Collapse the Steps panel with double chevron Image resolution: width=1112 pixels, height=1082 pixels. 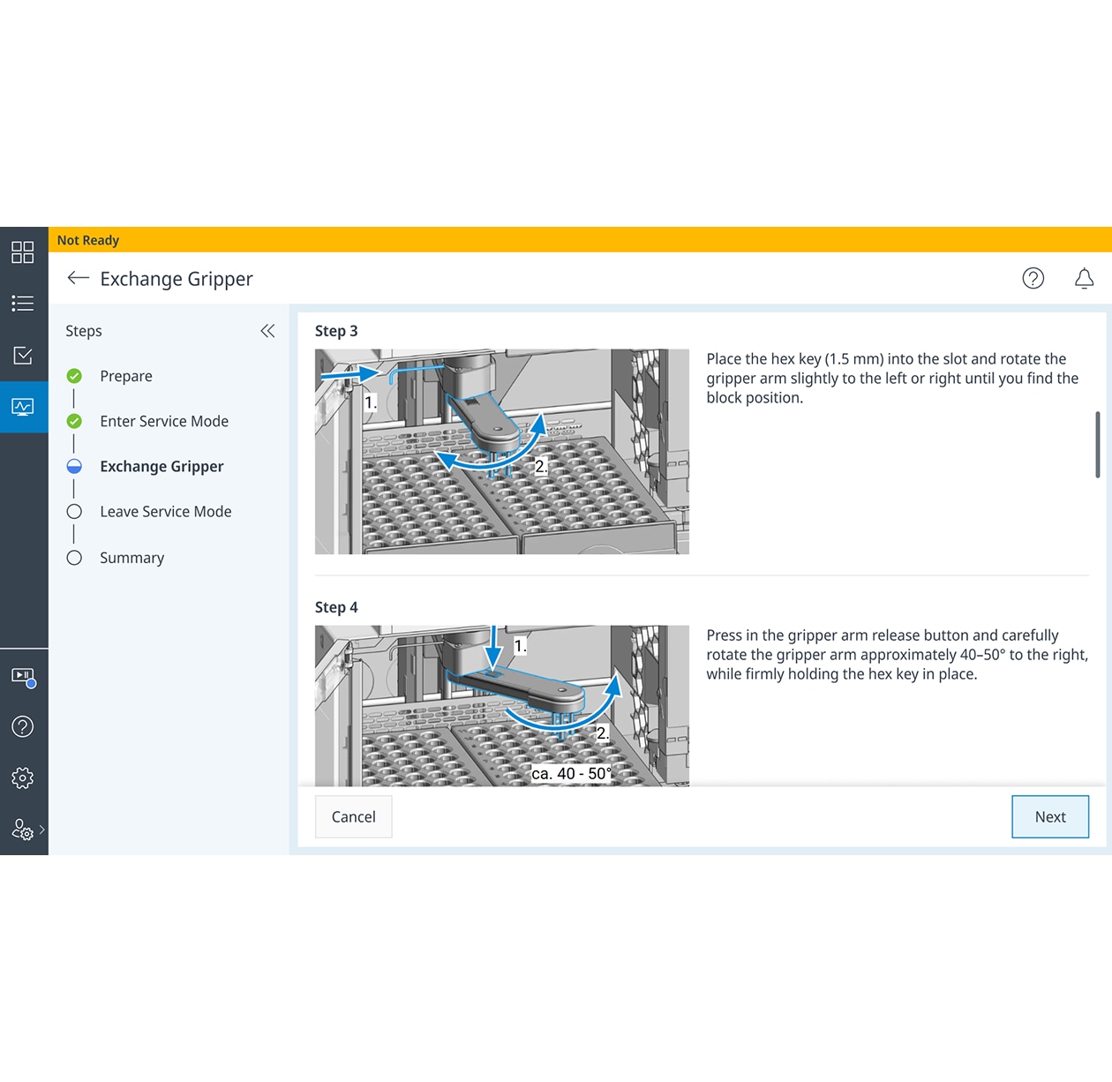pos(267,331)
